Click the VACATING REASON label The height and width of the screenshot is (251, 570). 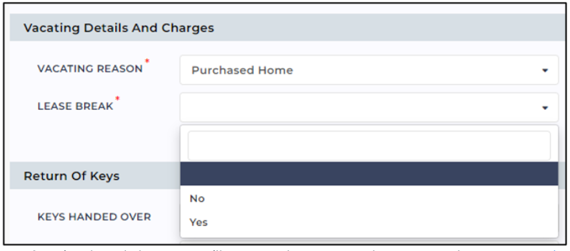(90, 69)
